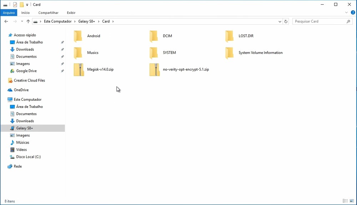Switch to the Compartilhar ribbon tab

point(48,13)
